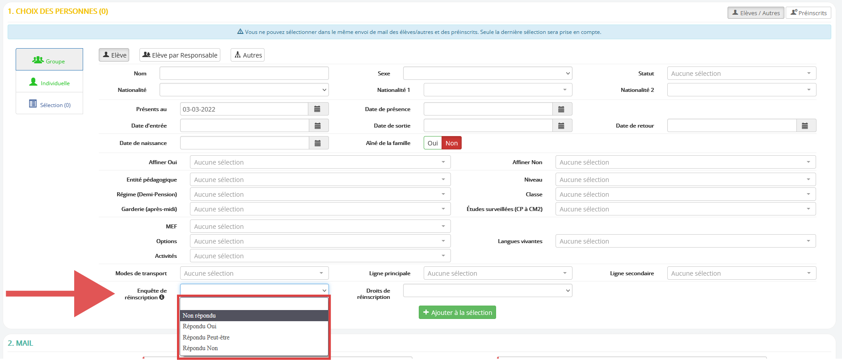Open the Niveau selection dropdown

click(x=685, y=180)
